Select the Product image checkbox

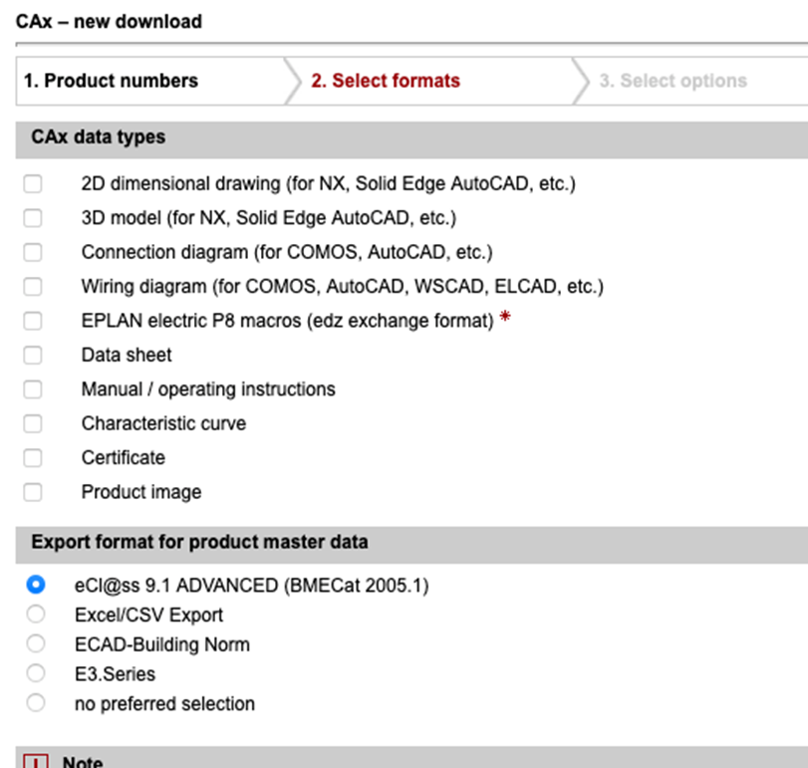(33, 492)
